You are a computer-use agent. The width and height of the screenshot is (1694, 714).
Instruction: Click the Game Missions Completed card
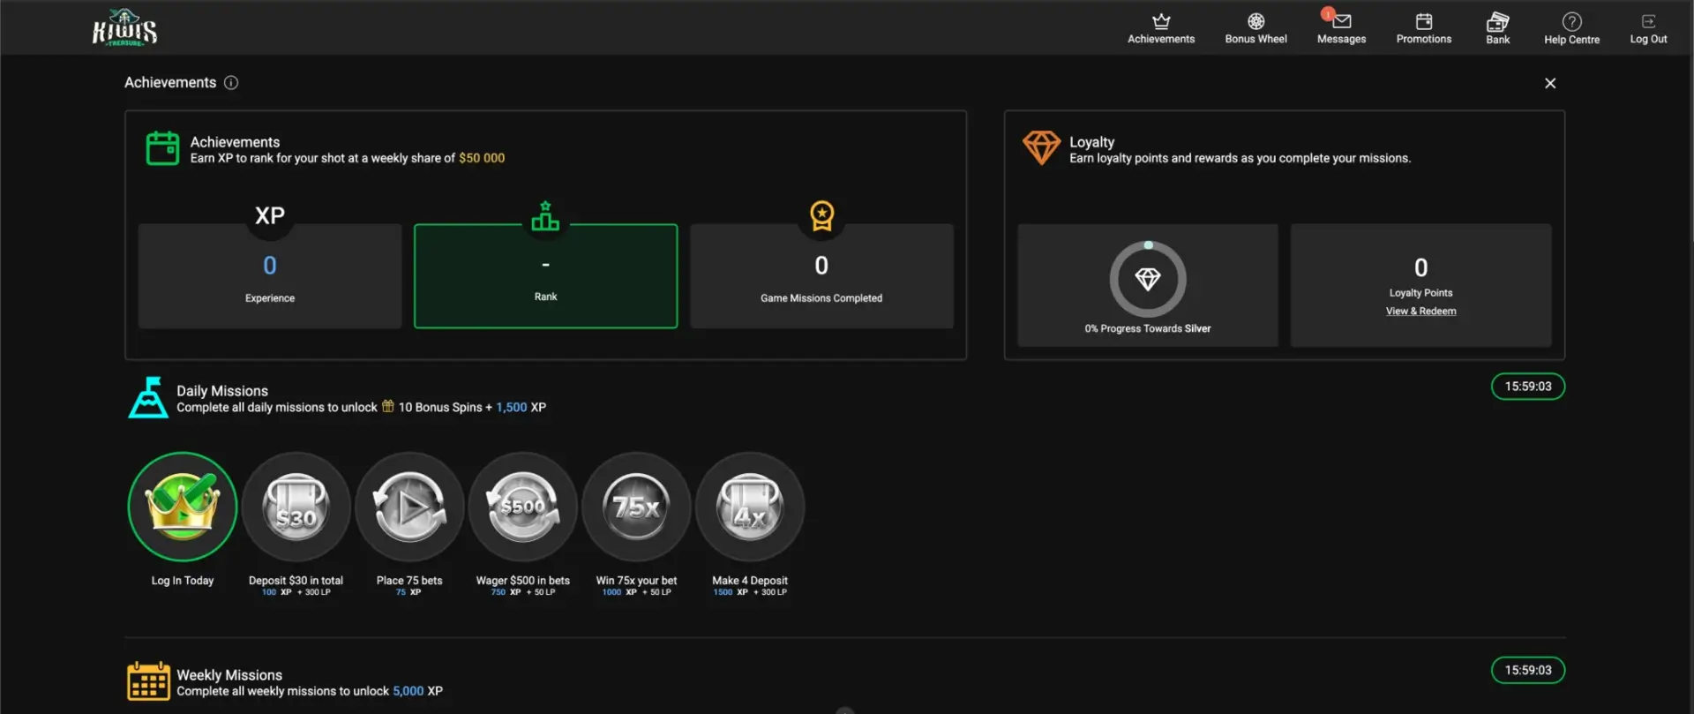pyautogui.click(x=821, y=276)
